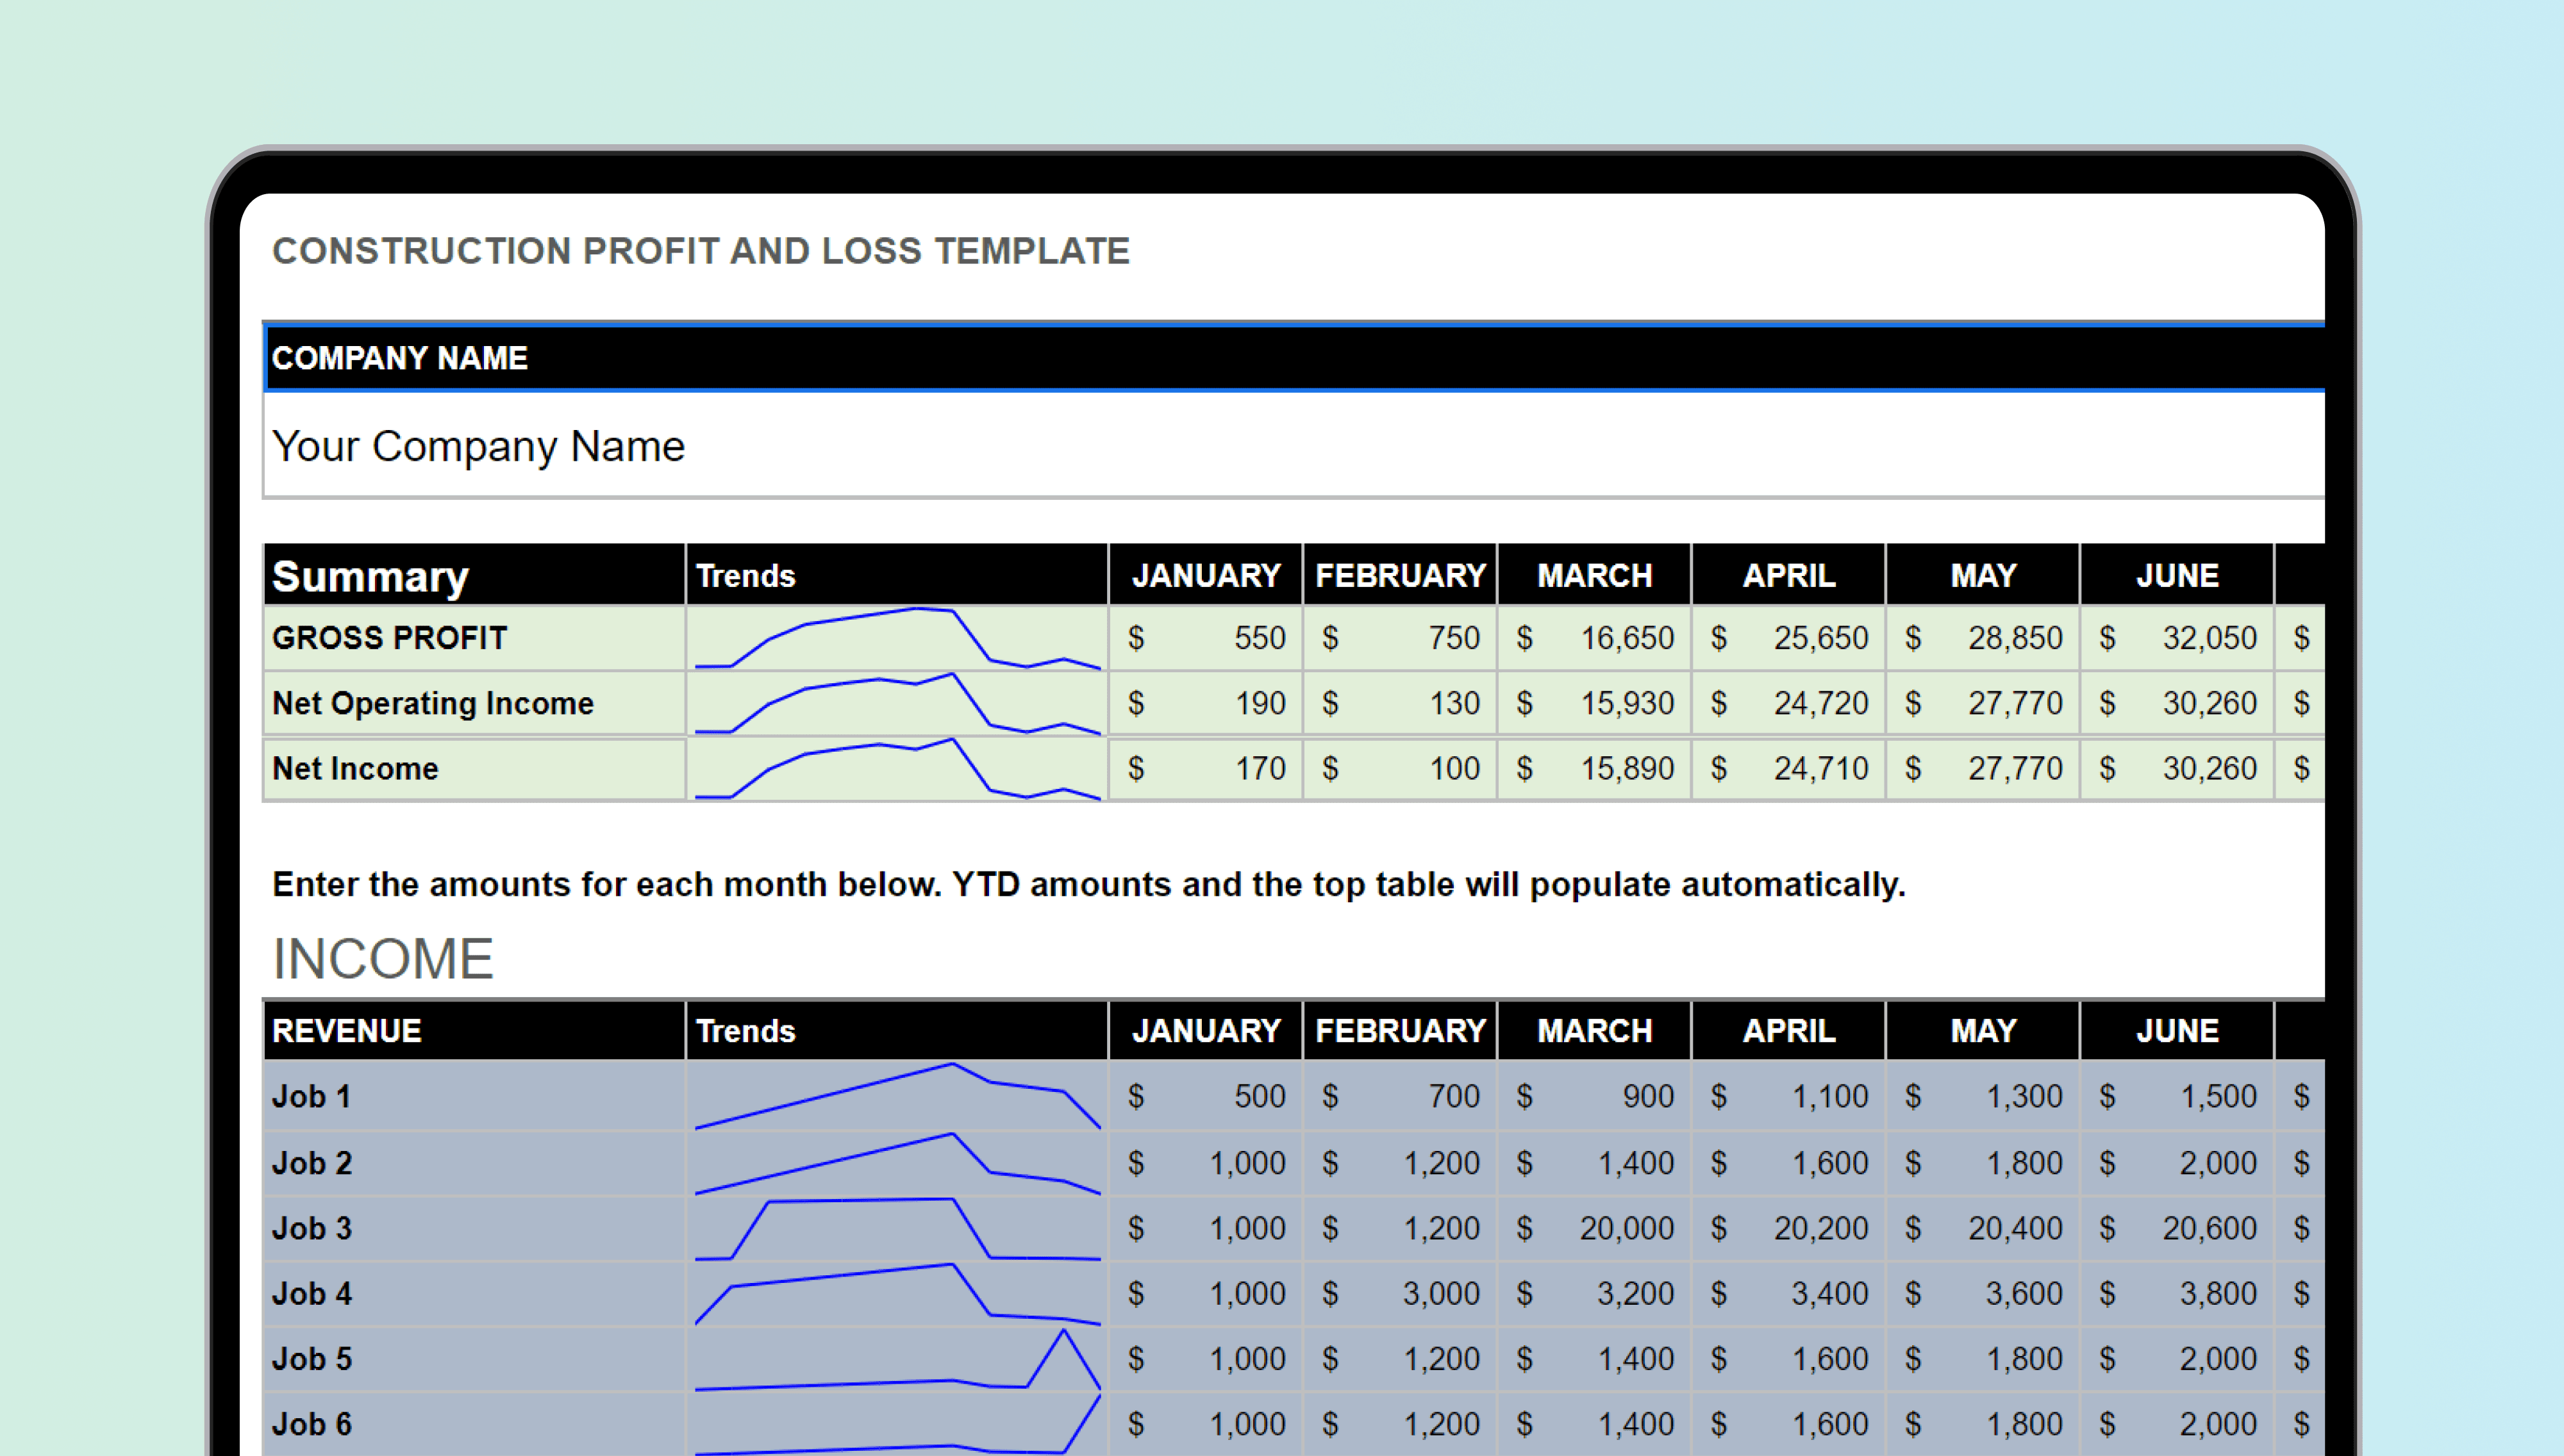
Task: Click the Net Operating Income row label
Action: click(475, 703)
